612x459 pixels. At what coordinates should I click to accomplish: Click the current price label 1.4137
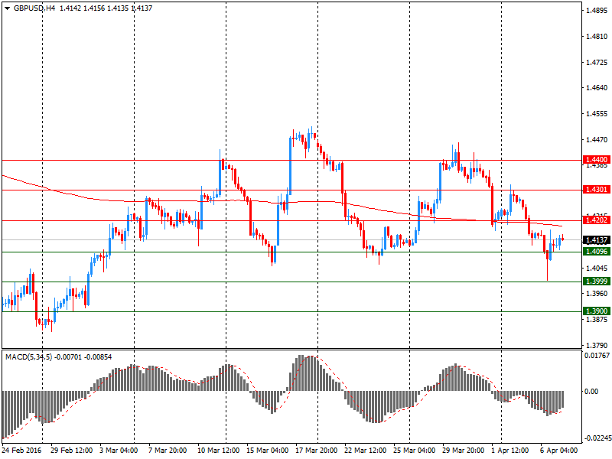click(x=596, y=240)
